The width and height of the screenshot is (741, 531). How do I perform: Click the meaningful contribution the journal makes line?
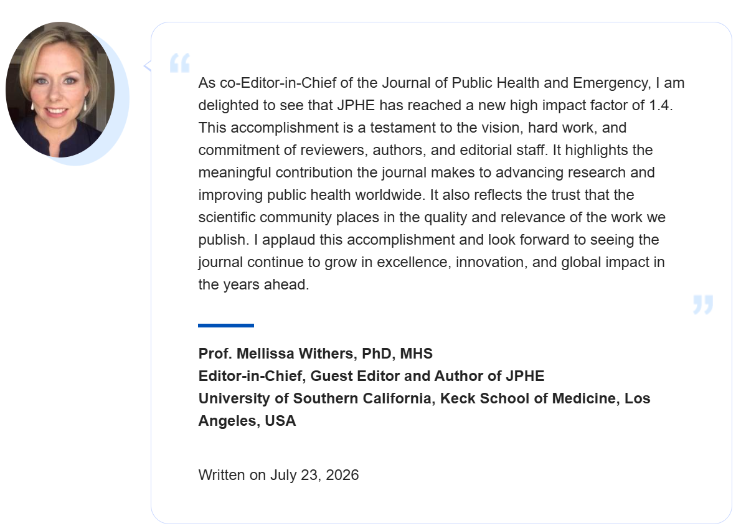(427, 172)
